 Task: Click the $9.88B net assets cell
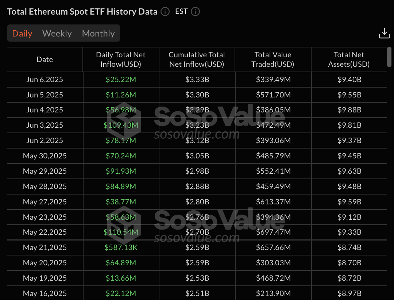point(349,110)
